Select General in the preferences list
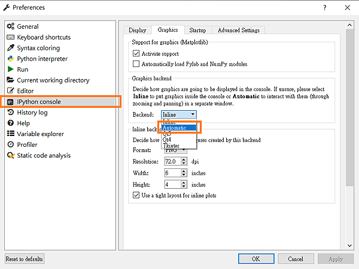Screen dimensions: 359x269 point(28,26)
